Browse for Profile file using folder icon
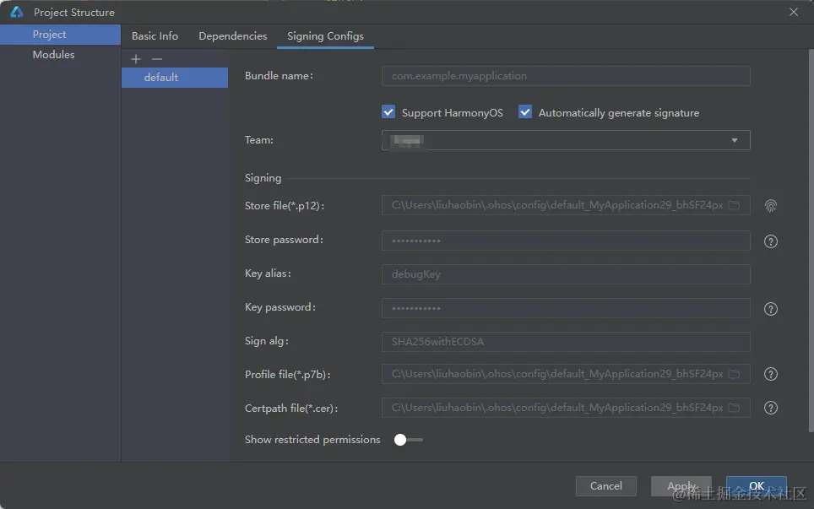 coord(734,374)
